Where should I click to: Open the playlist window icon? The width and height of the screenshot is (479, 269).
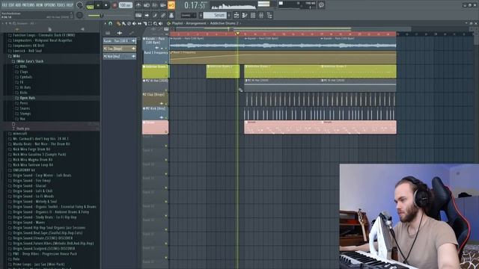[x=237, y=15]
